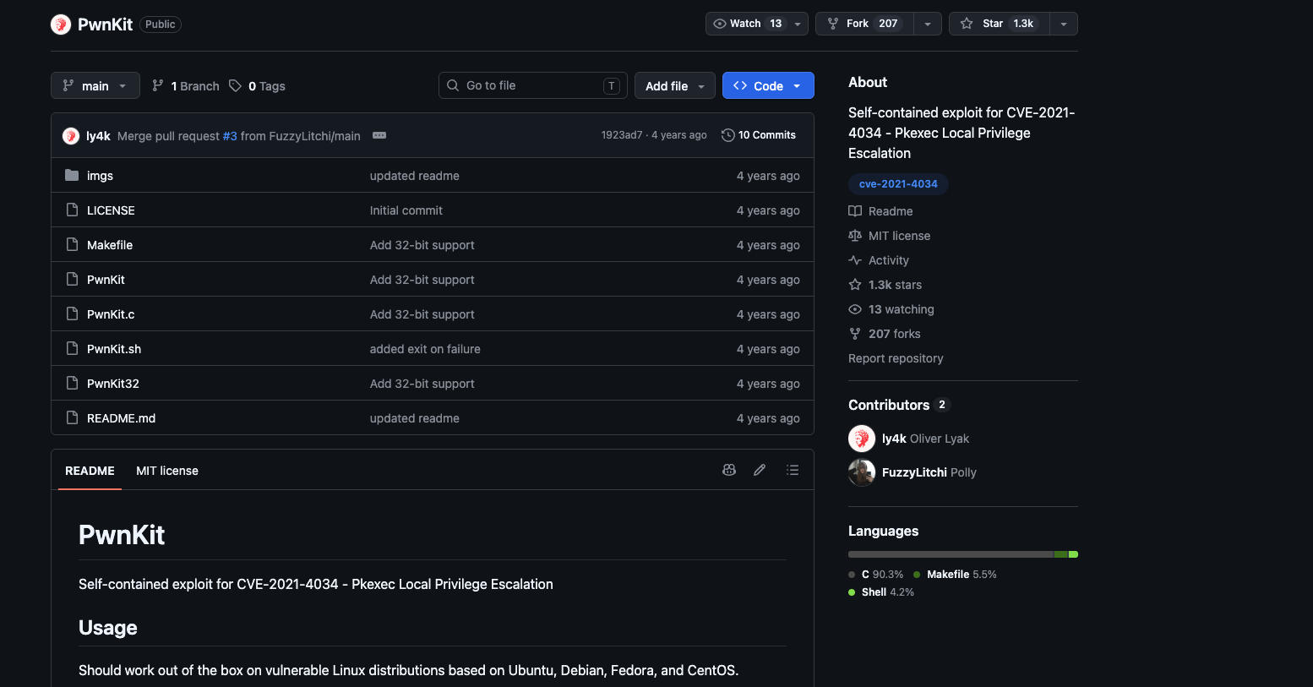Click the file icon beside PwnKit.sh
Viewport: 1313px width, 687px height.
[72, 348]
